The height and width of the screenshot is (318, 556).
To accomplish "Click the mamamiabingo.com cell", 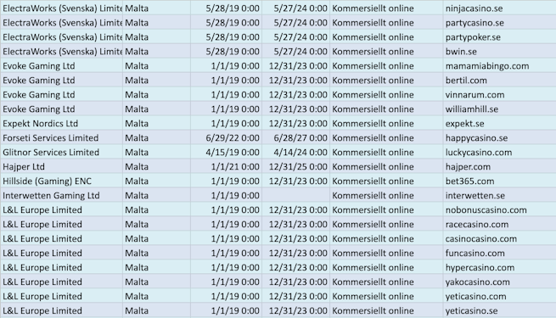I will (499, 66).
